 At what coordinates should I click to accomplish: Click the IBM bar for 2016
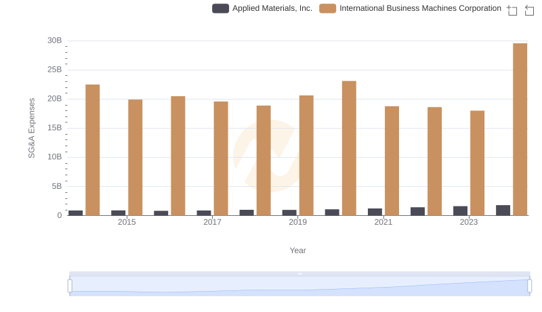click(x=178, y=156)
